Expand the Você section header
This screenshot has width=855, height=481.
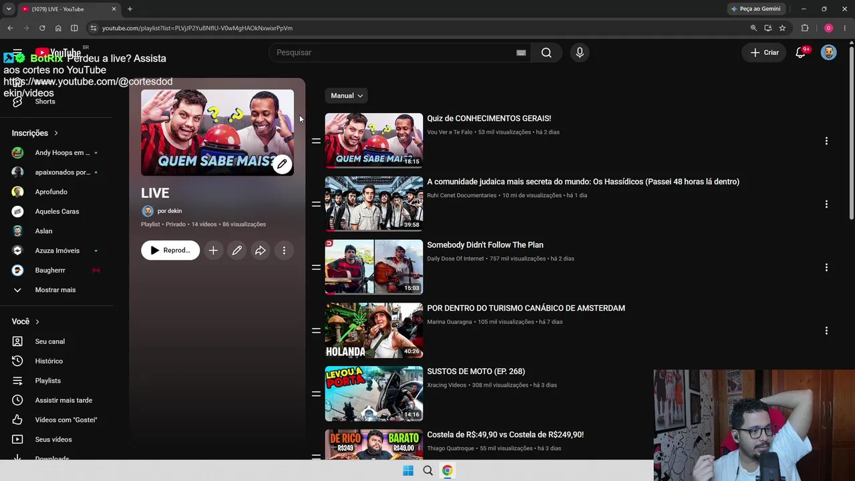pyautogui.click(x=25, y=321)
